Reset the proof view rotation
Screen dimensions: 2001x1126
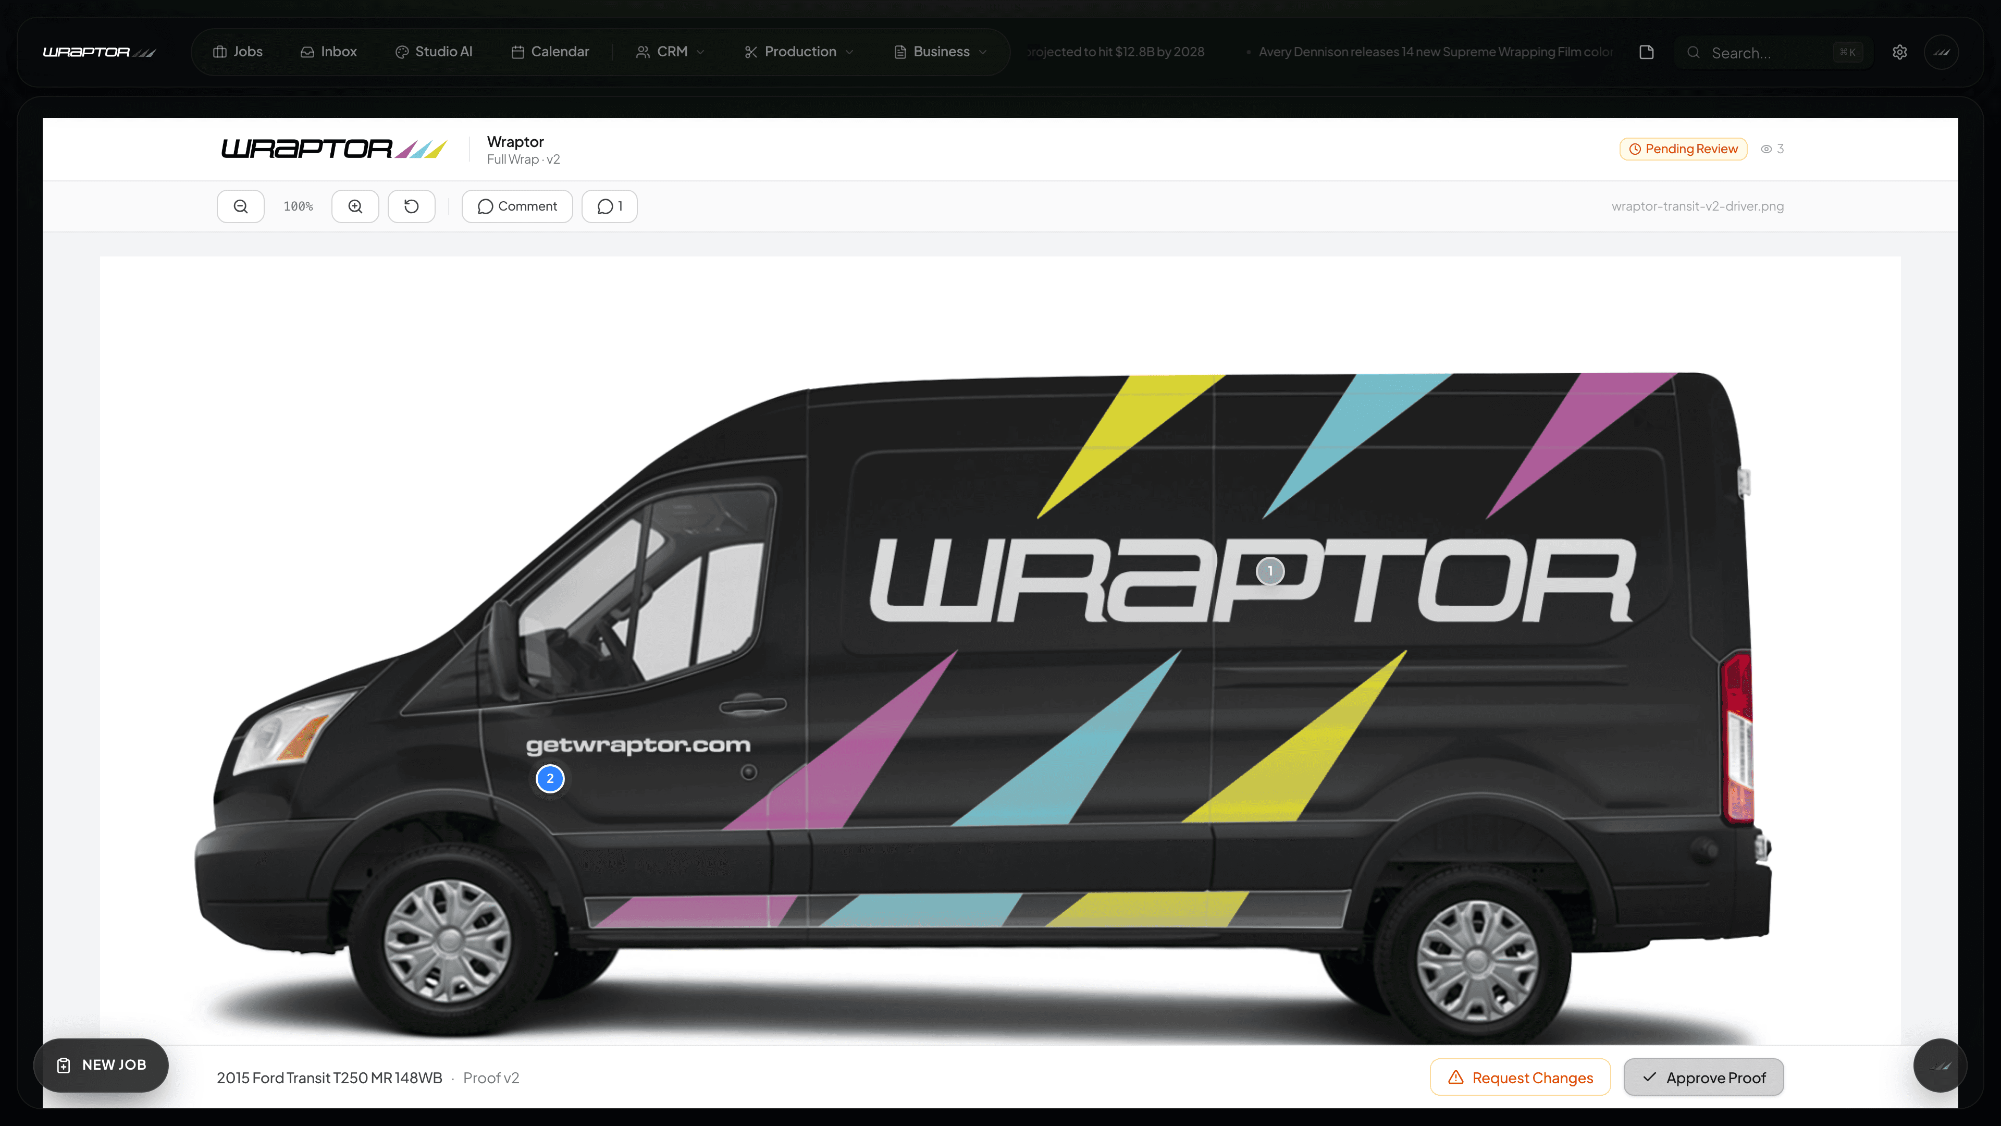(x=412, y=206)
